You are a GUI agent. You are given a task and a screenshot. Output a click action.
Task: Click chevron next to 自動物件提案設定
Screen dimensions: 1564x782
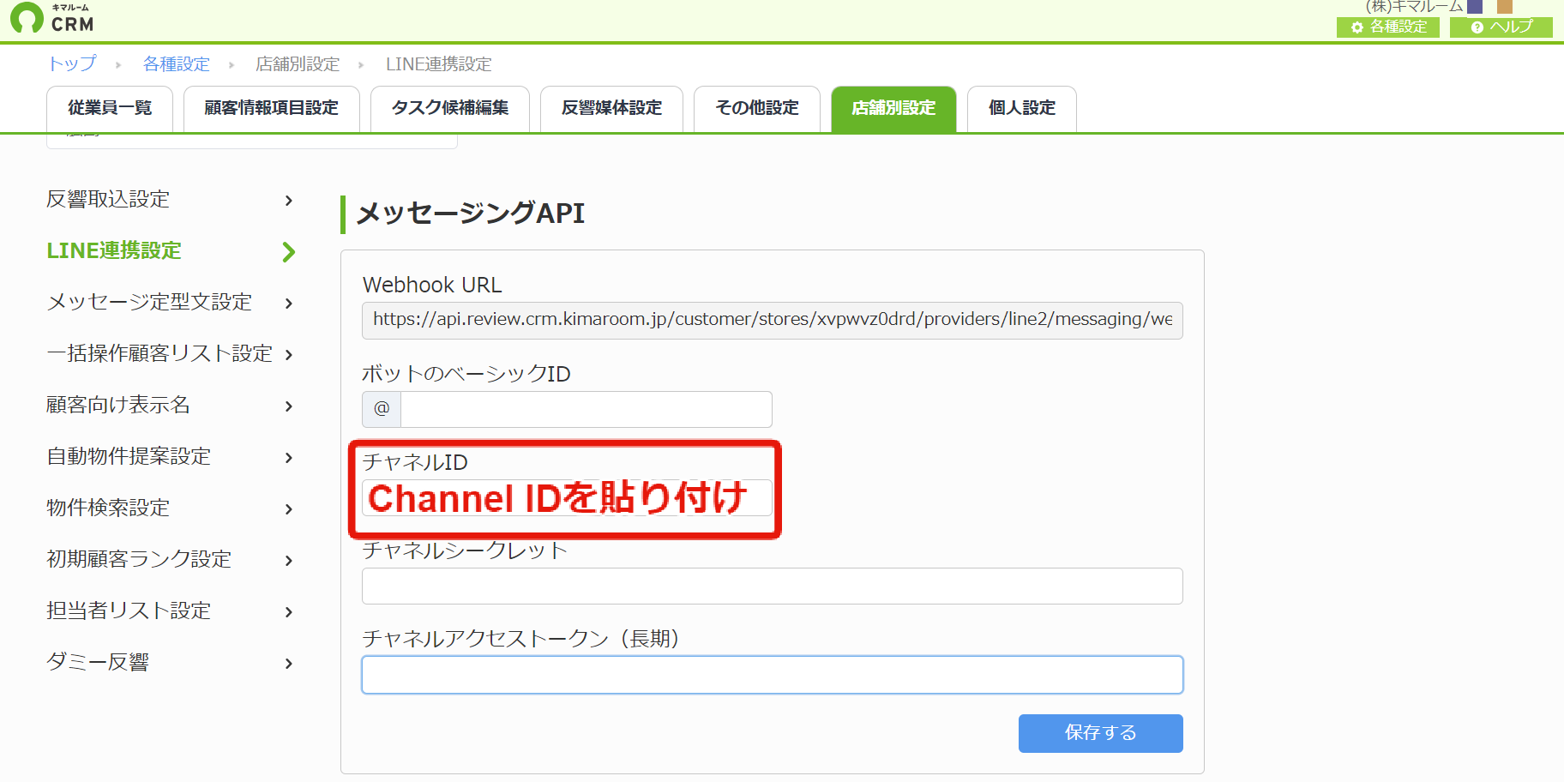coord(289,457)
